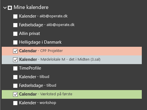The height and width of the screenshot is (110, 147).
Task: Collapse the Mine kalendere group
Action: click(x=5, y=8)
